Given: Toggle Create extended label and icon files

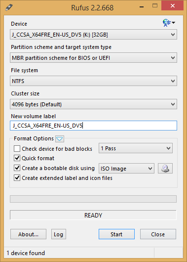Looking at the screenshot, I should click(x=17, y=178).
